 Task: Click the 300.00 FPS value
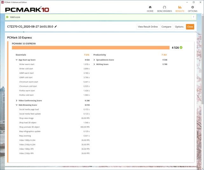pos(85,127)
